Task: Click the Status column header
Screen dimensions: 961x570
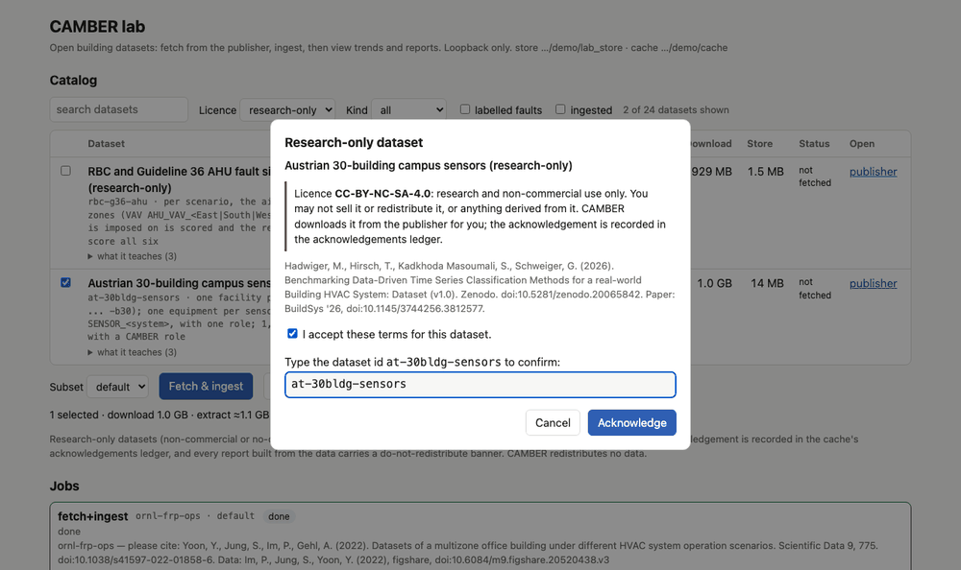Action: (x=814, y=143)
